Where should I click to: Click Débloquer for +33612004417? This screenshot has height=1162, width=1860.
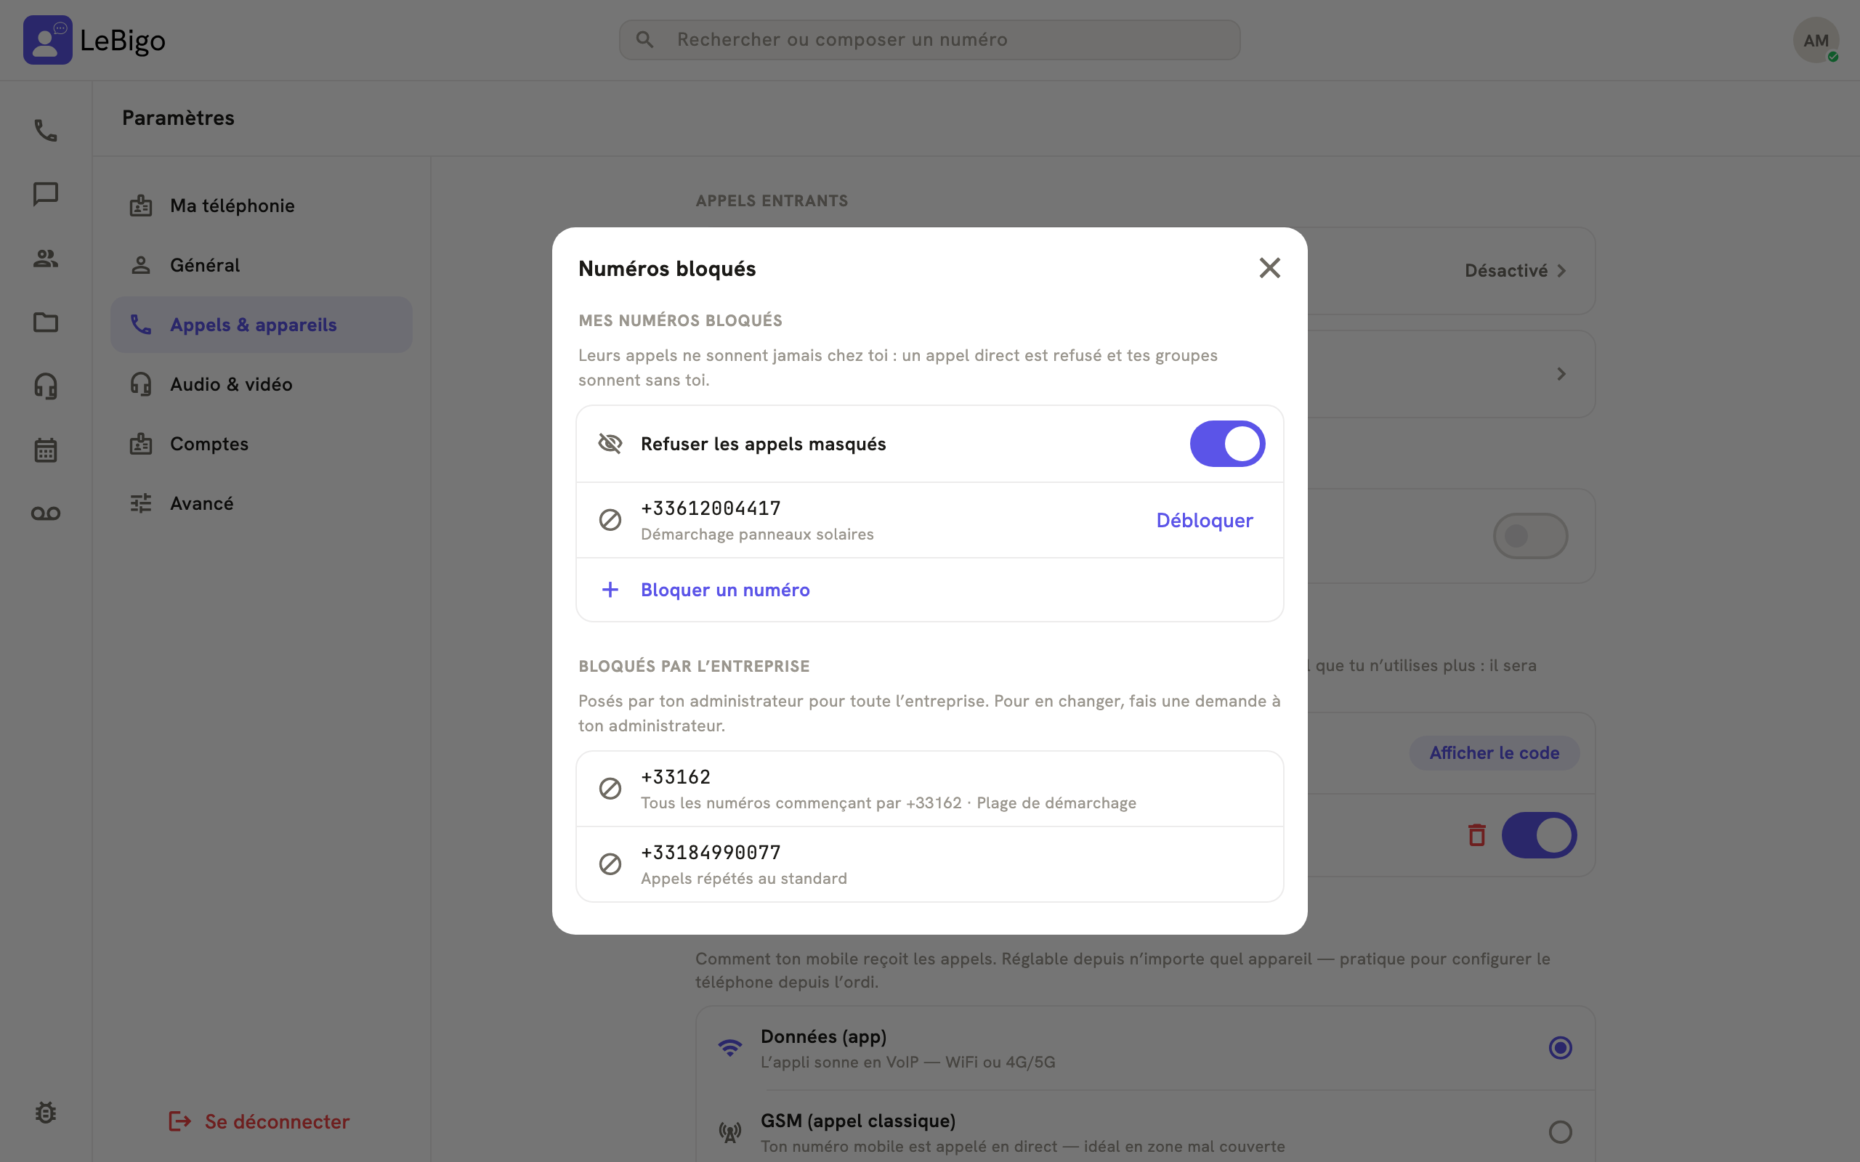pos(1205,520)
